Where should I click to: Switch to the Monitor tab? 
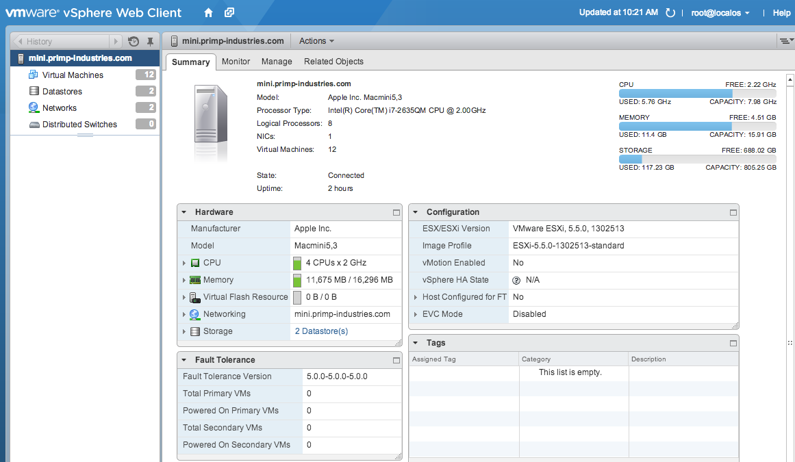236,62
